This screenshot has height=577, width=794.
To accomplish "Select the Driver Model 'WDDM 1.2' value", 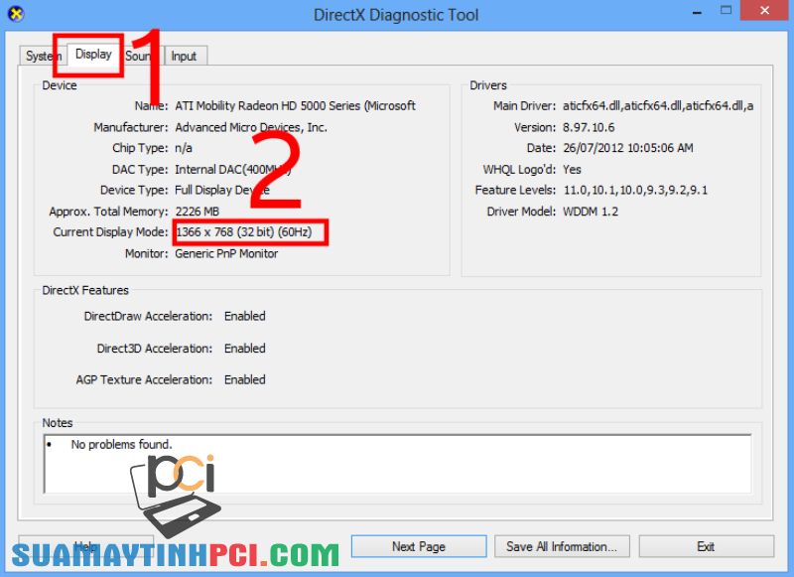I will pos(591,212).
